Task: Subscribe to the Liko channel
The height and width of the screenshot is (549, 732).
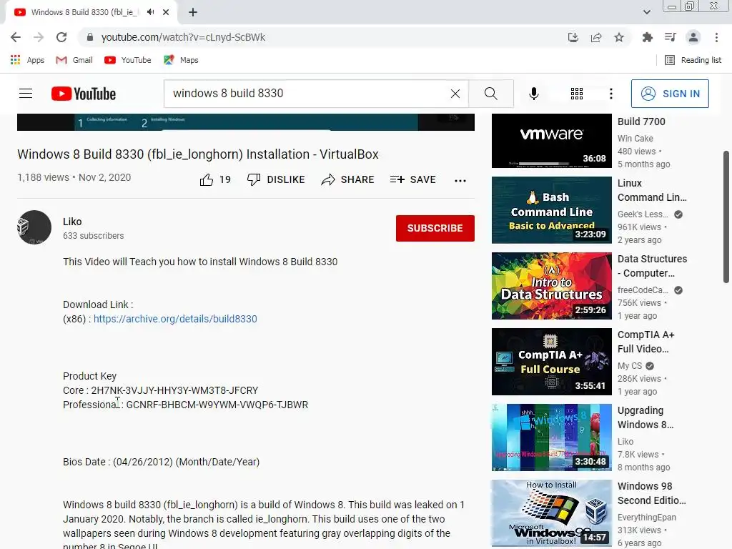Action: coord(435,228)
